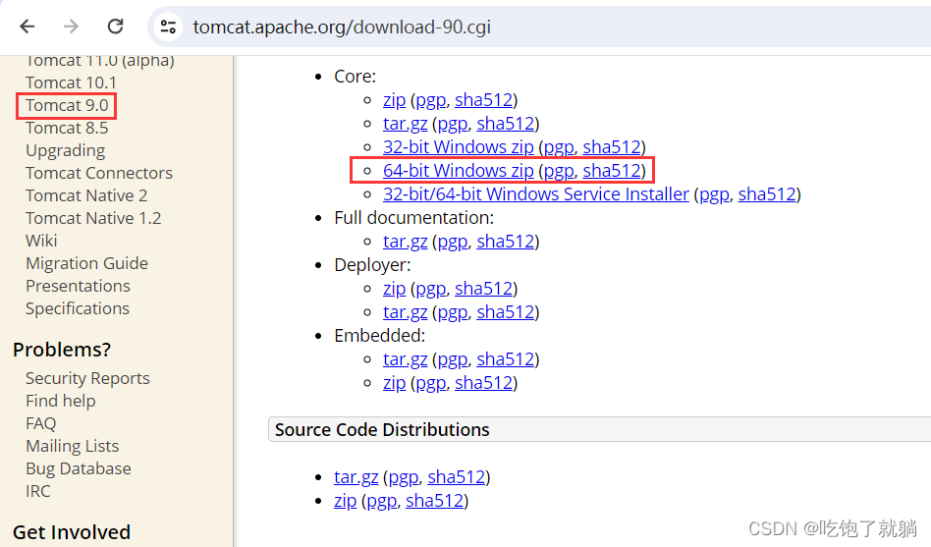
Task: Open pgp for Deployer zip
Action: point(431,290)
